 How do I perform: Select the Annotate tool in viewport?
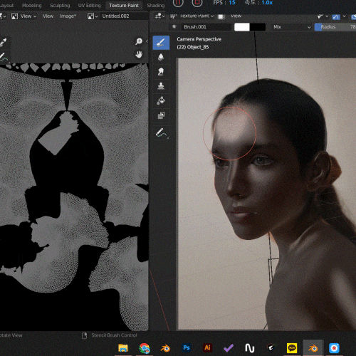tap(162, 133)
